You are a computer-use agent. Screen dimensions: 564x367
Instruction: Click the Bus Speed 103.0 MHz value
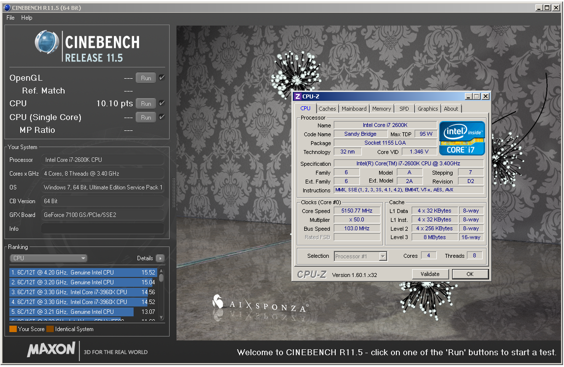click(x=357, y=228)
